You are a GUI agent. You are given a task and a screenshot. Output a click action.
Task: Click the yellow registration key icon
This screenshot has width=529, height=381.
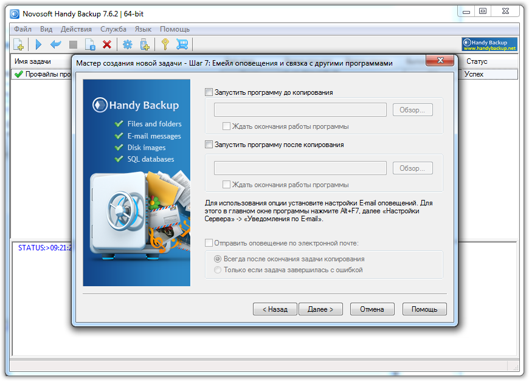165,44
